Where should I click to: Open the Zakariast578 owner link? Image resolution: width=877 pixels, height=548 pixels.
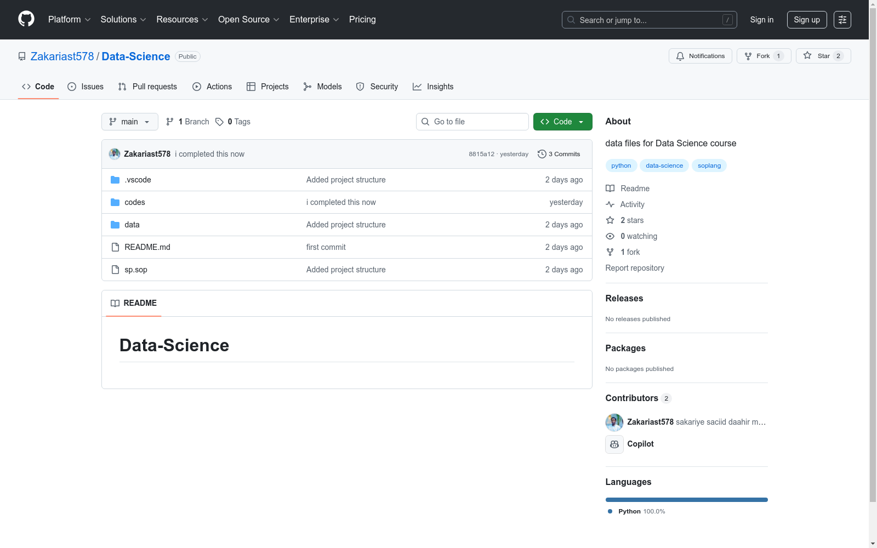click(x=62, y=56)
